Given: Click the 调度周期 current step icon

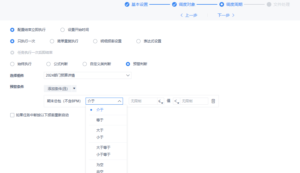Looking at the screenshot, I should [221, 4].
